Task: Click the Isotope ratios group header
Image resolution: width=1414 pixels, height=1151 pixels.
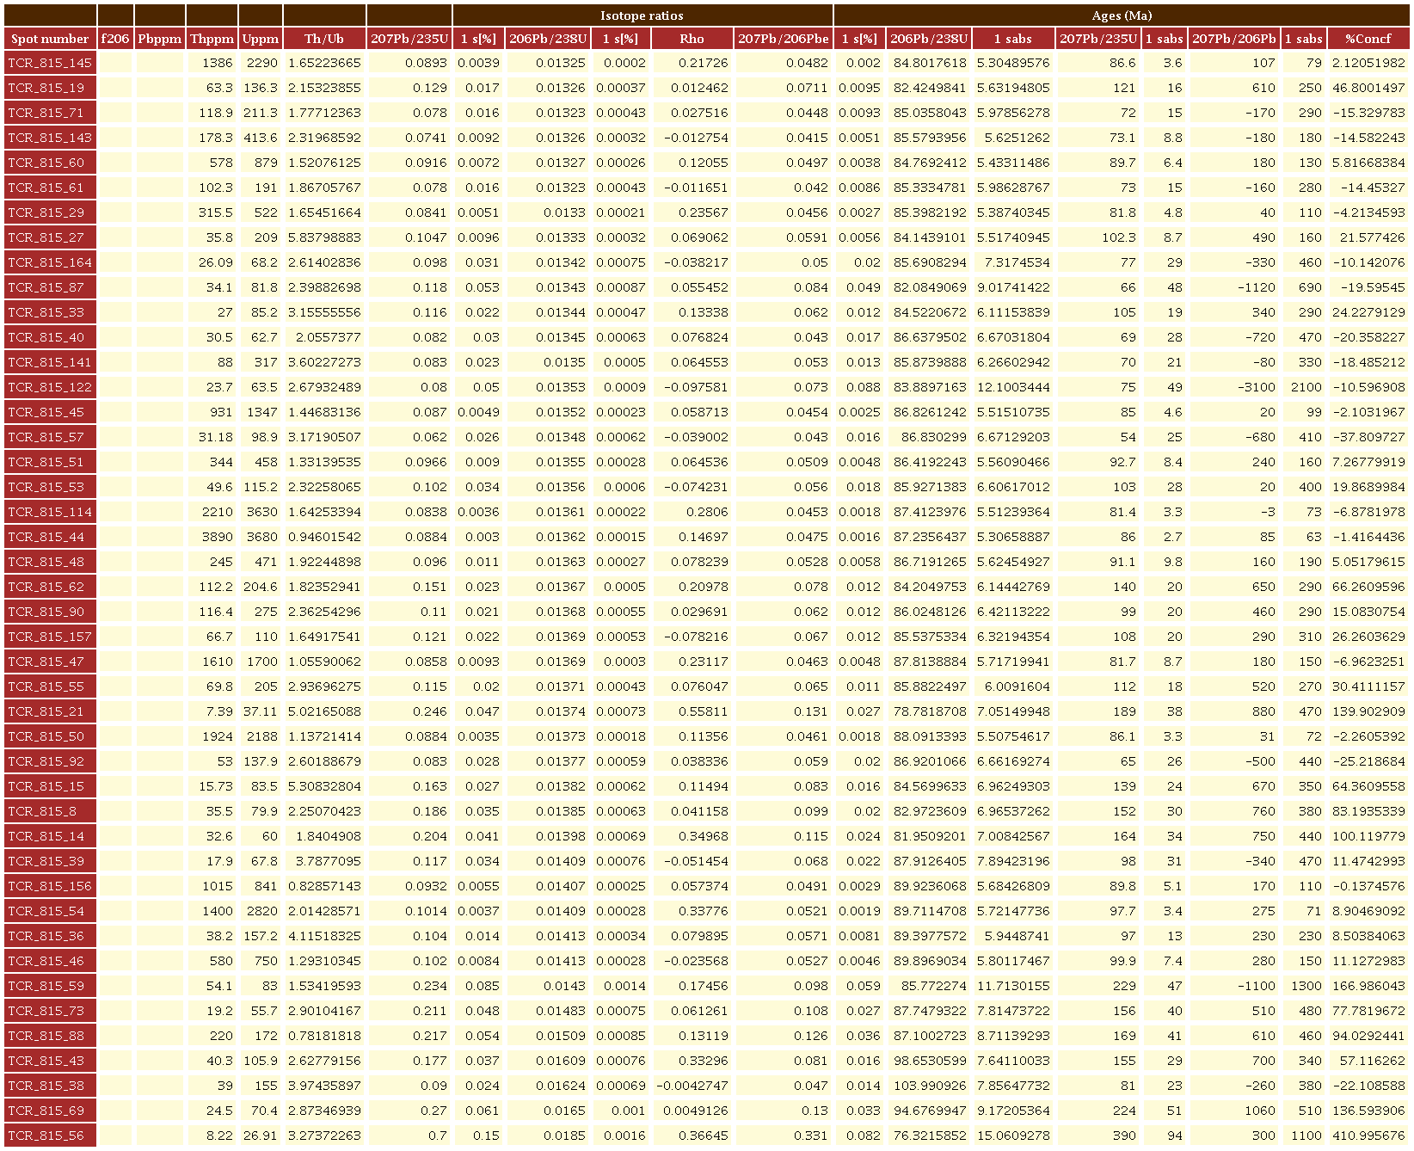Action: coord(642,15)
